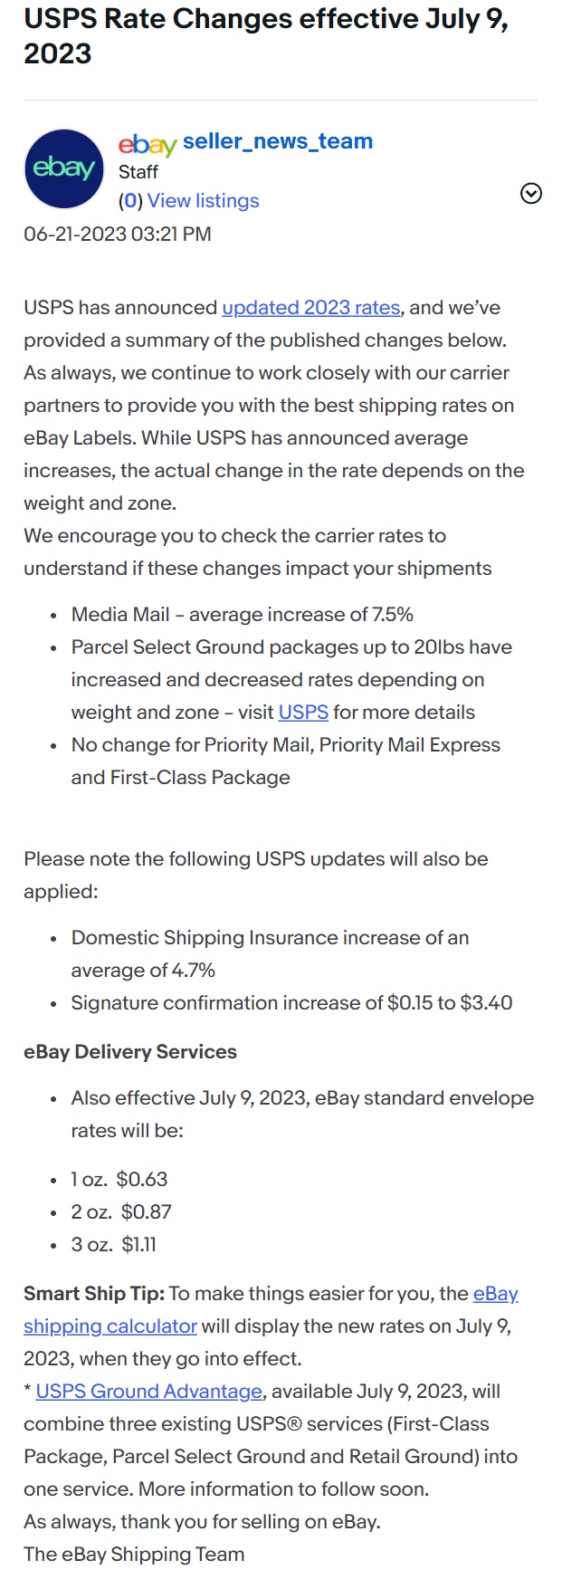The image size is (562, 1589).
Task: Click the eBay Delivery Services heading
Action: coord(130,1052)
